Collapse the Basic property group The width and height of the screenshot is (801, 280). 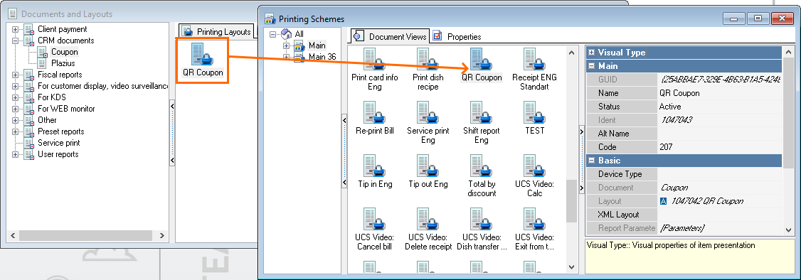tap(592, 161)
